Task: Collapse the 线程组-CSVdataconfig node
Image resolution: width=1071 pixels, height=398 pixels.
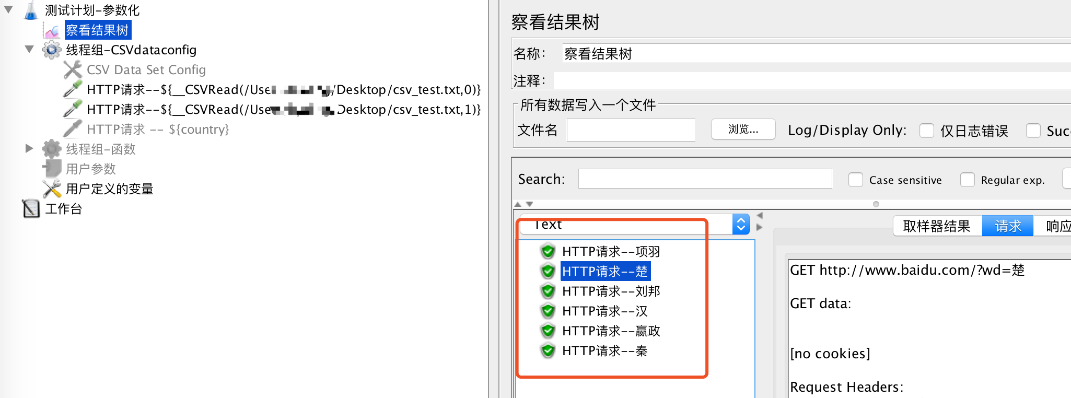Action: point(29,49)
